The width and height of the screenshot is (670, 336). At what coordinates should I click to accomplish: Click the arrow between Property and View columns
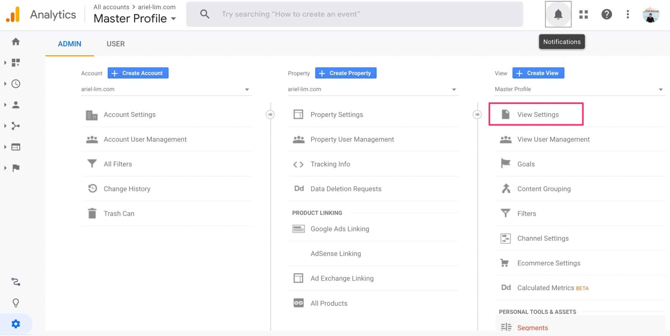(477, 115)
